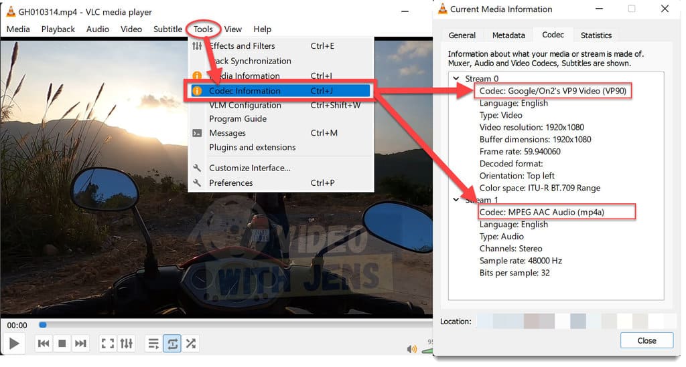The height and width of the screenshot is (367, 686).
Task: Switch to the Statistics tab
Action: (x=596, y=35)
